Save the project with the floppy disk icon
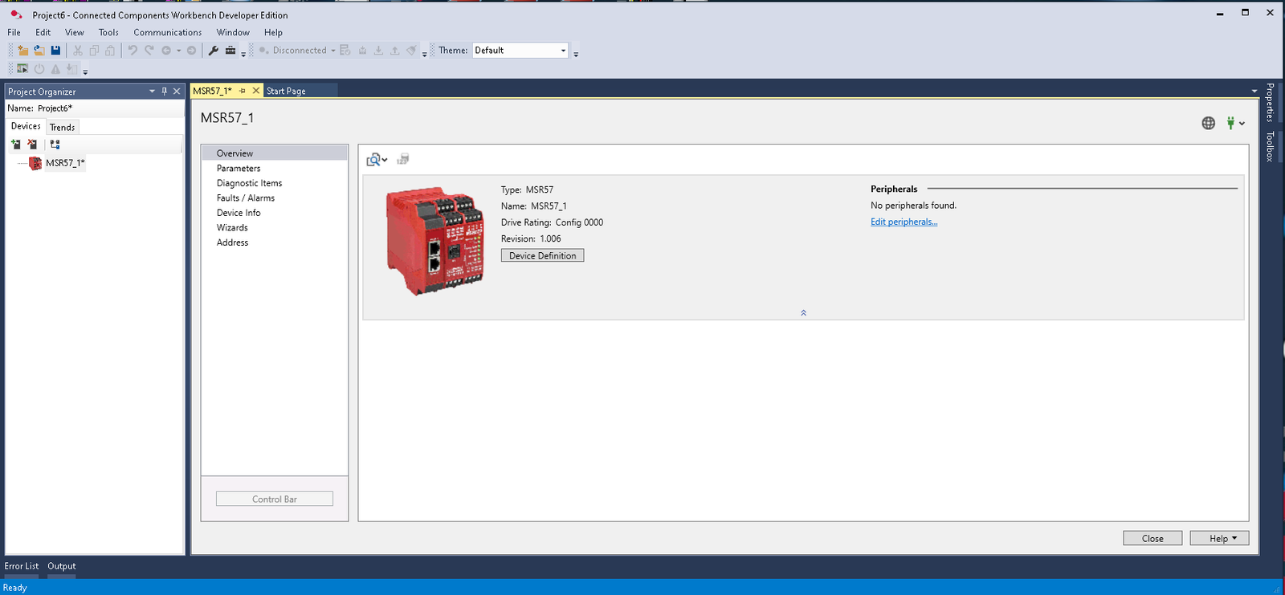1285x595 pixels. (55, 50)
